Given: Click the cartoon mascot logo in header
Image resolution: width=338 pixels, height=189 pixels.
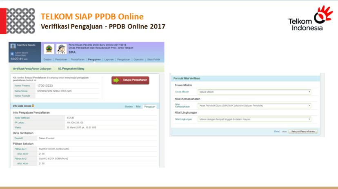Looking at the screenshot, I should 62,49.
